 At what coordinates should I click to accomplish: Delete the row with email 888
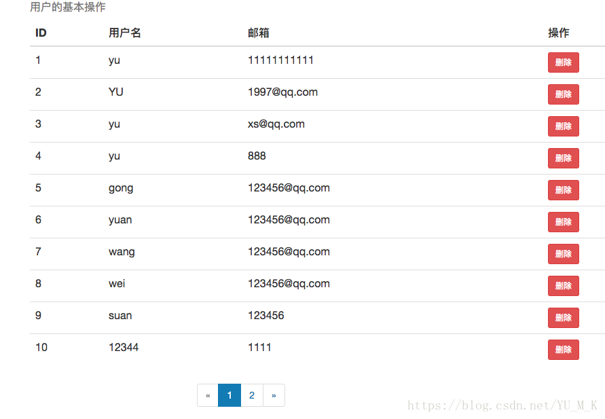point(564,158)
